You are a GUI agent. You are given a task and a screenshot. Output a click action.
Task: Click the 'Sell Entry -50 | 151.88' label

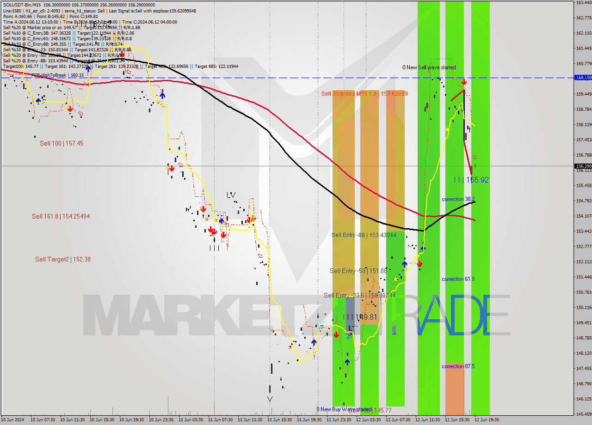pos(358,270)
